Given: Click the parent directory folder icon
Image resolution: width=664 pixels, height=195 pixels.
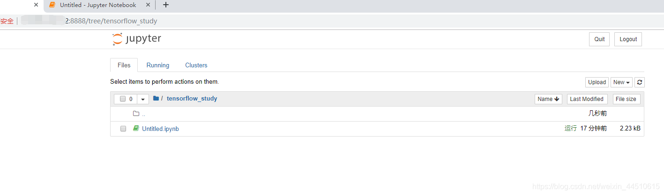Looking at the screenshot, I should pos(136,114).
